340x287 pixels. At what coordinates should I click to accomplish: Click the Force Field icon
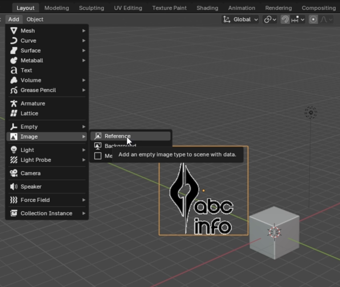coord(14,200)
